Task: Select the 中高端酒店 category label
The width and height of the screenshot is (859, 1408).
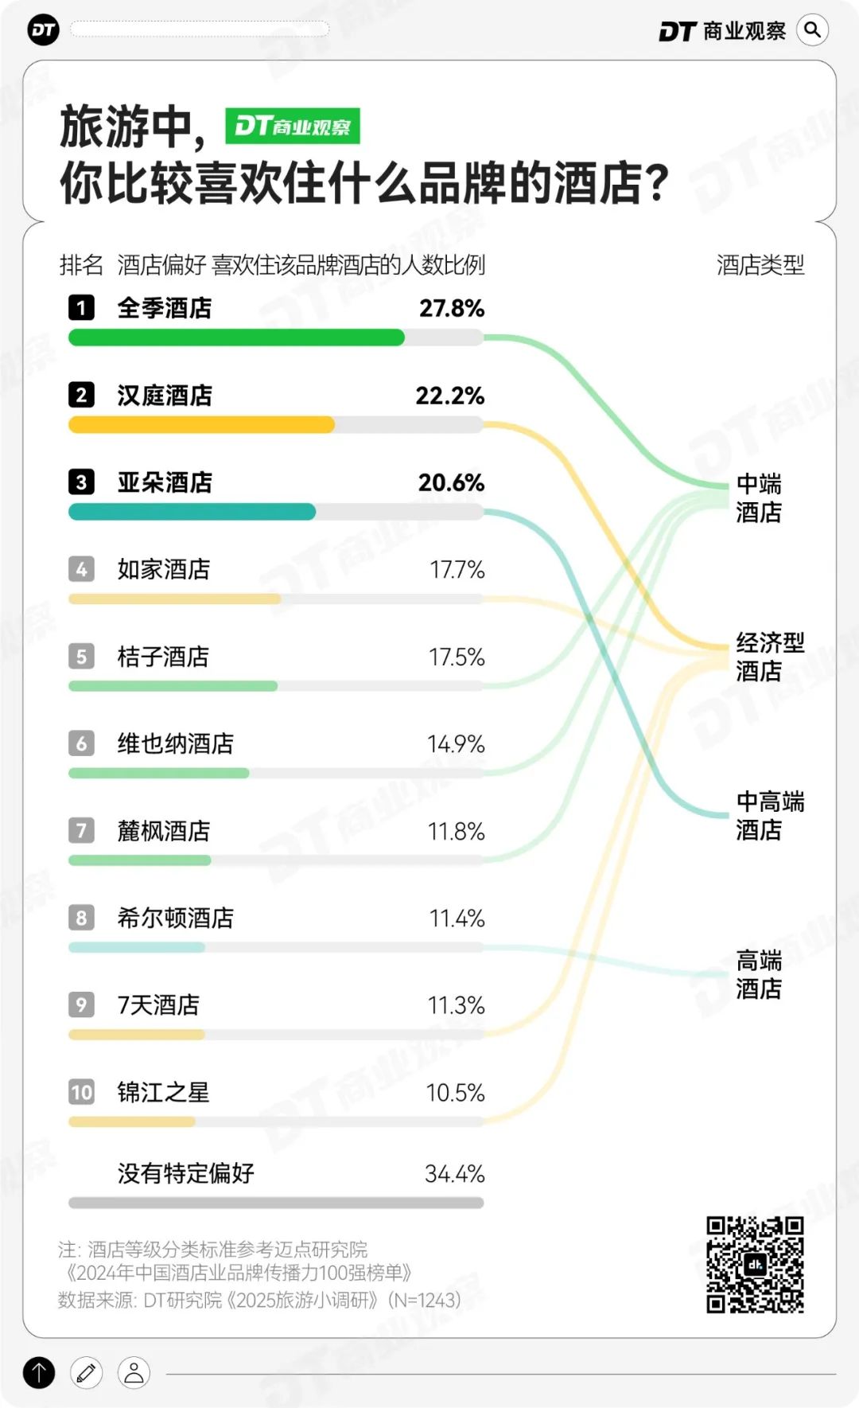Action: click(x=769, y=816)
